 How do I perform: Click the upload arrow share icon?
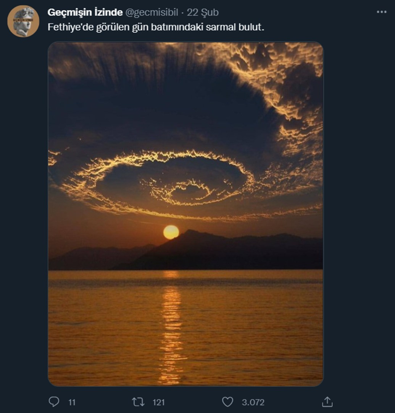pyautogui.click(x=327, y=402)
